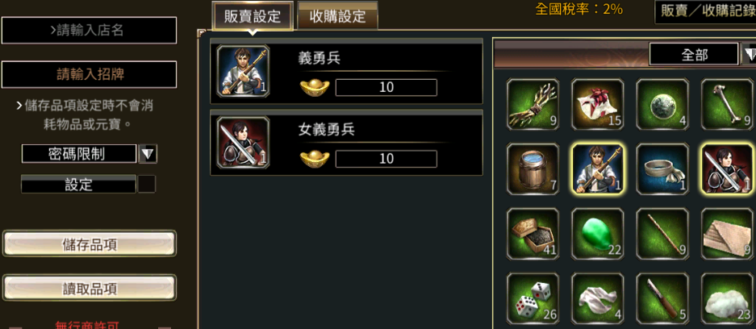The height and width of the screenshot is (329, 756).
Task: Click the 儲存品項 button
Action: 90,244
